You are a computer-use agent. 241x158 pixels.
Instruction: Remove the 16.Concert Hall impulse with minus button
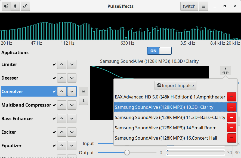[232, 138]
